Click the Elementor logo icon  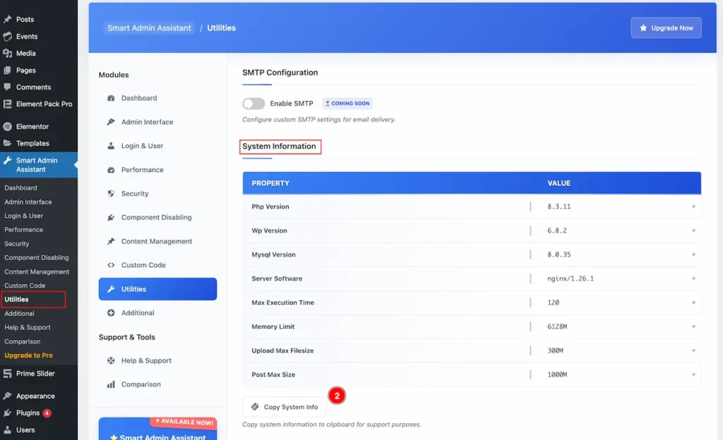pos(7,126)
